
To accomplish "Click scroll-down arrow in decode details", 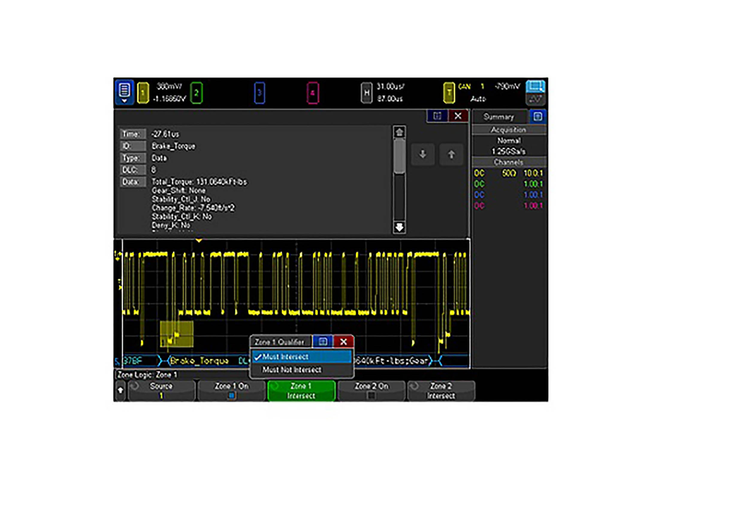I will tap(399, 227).
